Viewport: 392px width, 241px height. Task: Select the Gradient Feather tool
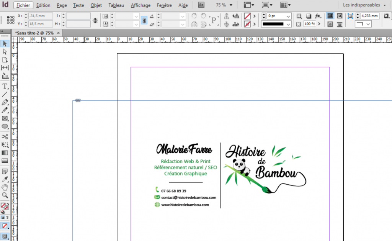pos(5,161)
